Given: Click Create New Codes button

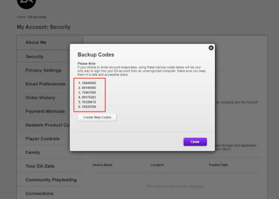Looking at the screenshot, I should (97, 117).
